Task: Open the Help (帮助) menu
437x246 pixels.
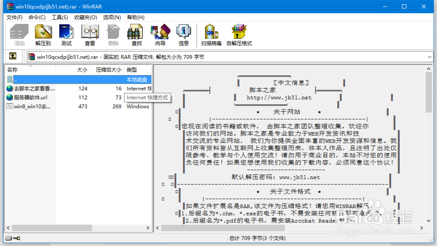Action: pyautogui.click(x=136, y=17)
